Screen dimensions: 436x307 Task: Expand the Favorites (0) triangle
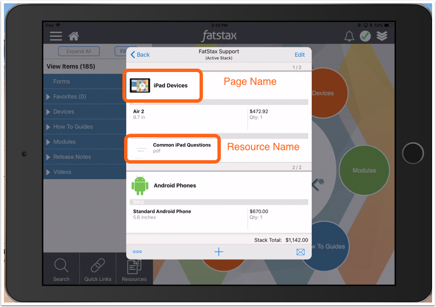click(48, 97)
